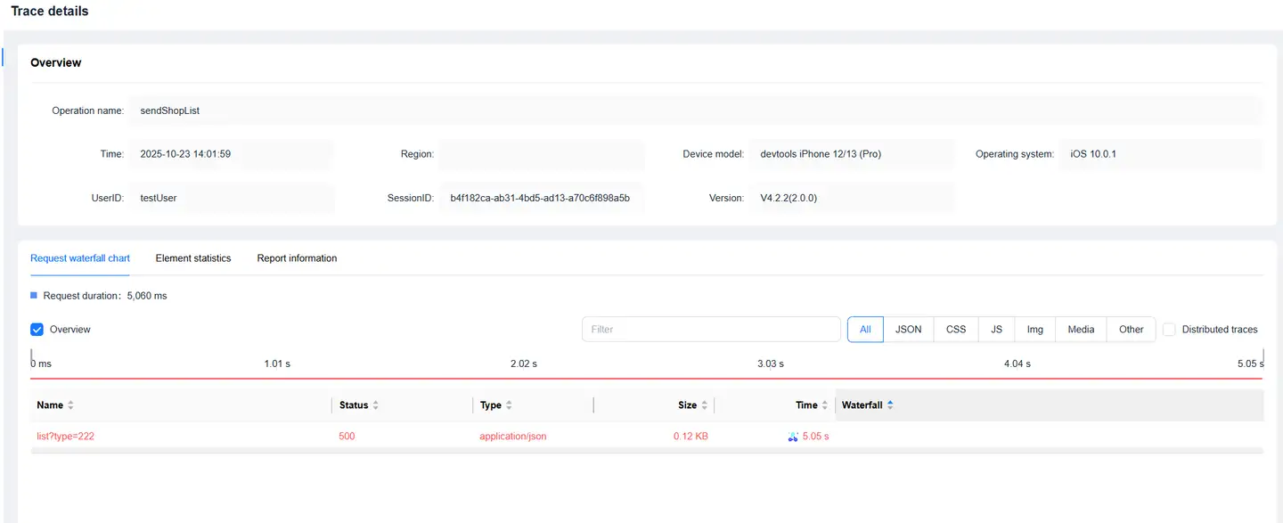Sort requests by Size sort icon
Viewport: 1283px width, 523px height.
pos(704,405)
